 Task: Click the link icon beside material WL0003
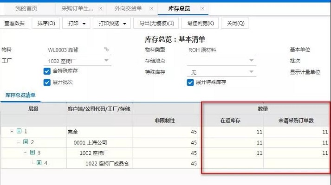[x=106, y=49]
